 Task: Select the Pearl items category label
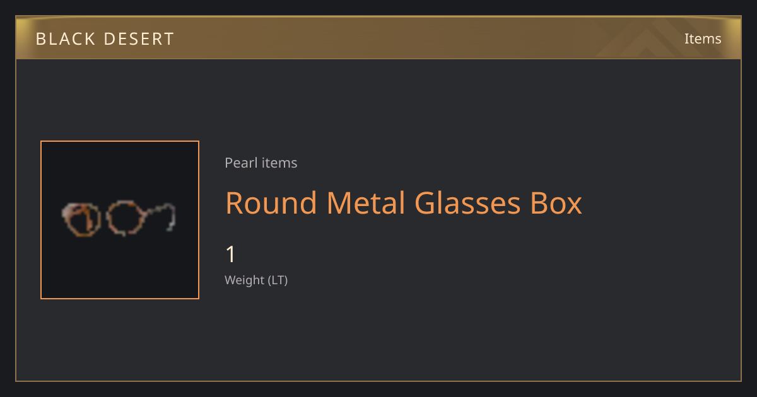pos(261,163)
